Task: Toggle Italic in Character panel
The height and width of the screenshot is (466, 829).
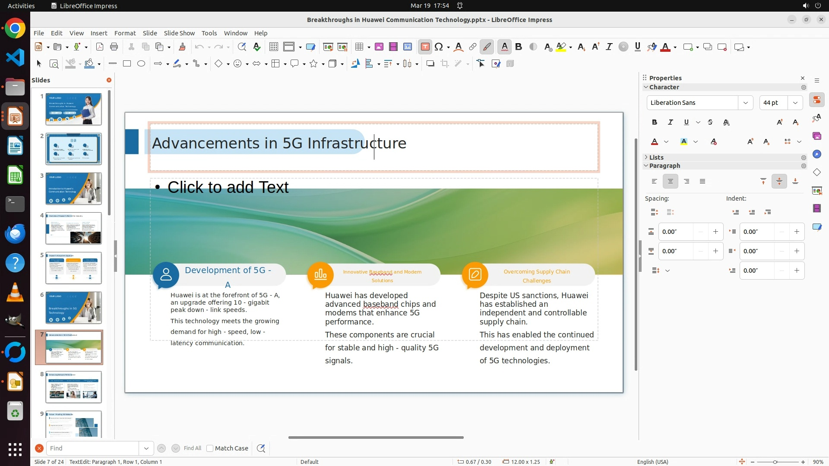Action: point(671,123)
